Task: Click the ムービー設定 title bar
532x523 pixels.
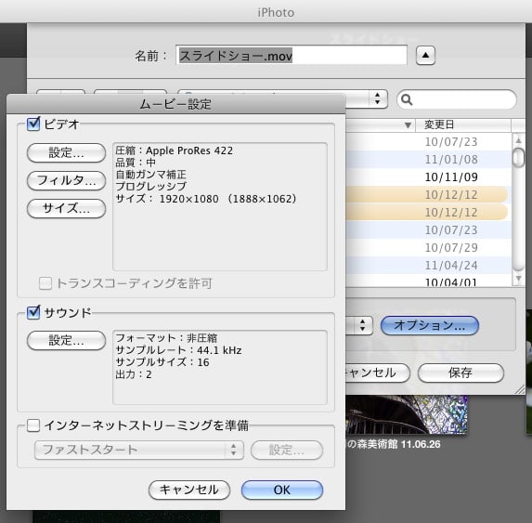Action: pyautogui.click(x=175, y=104)
